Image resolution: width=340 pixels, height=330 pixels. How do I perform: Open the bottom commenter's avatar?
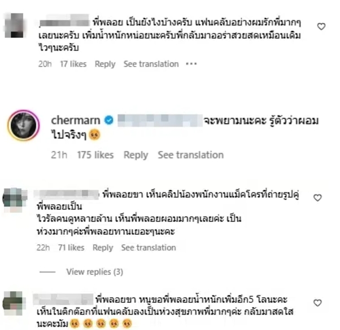point(14,303)
